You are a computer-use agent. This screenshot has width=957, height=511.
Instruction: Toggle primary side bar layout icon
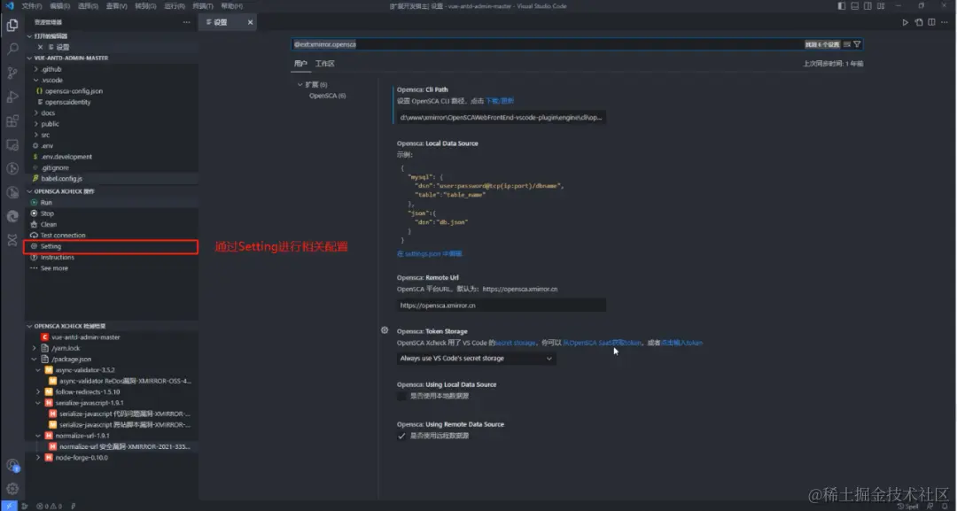coord(842,6)
